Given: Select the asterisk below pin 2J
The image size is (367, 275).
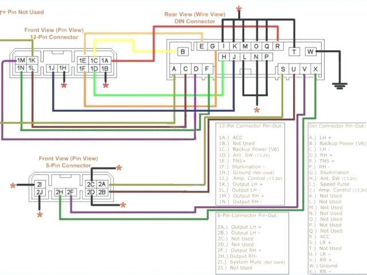Looking at the screenshot, I should (40, 215).
